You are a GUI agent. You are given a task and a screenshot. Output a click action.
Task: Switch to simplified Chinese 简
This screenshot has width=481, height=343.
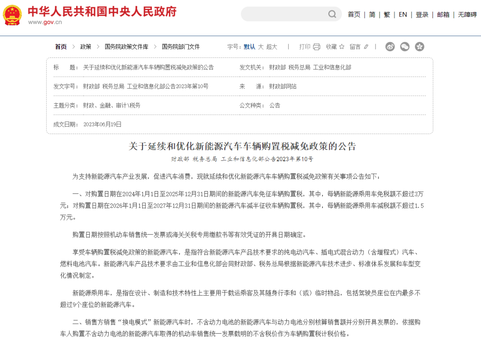click(x=372, y=15)
